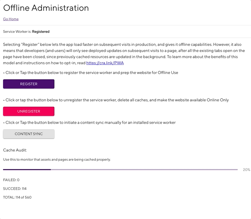Screen dimensions: 251x219
Task: Click the Cache Audit heading
Action: tap(15, 150)
